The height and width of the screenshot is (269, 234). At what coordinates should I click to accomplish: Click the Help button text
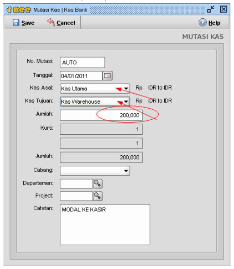click(x=214, y=23)
